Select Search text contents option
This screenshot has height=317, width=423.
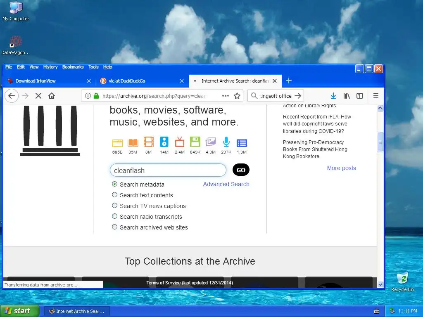coord(115,195)
